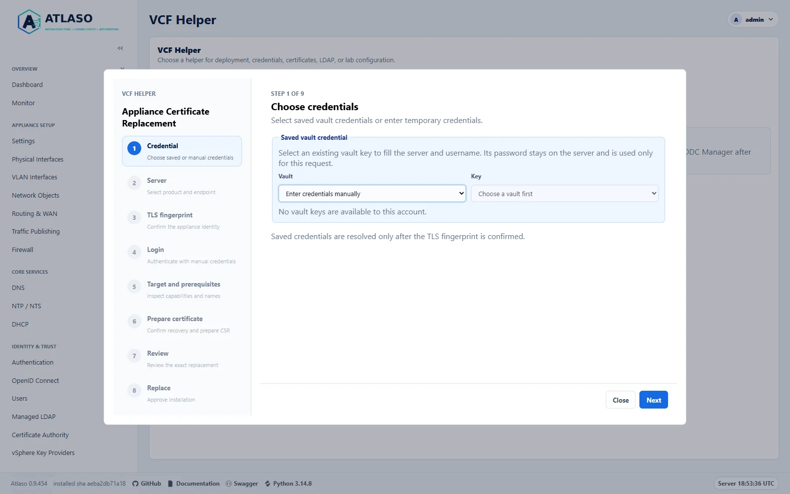Select step 1 Credential circle icon
The height and width of the screenshot is (494, 790).
pyautogui.click(x=134, y=148)
